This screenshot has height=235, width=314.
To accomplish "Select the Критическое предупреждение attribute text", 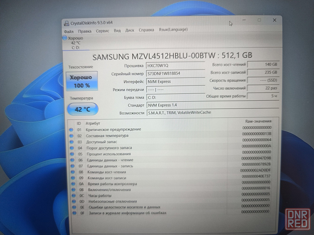I will point(114,129).
